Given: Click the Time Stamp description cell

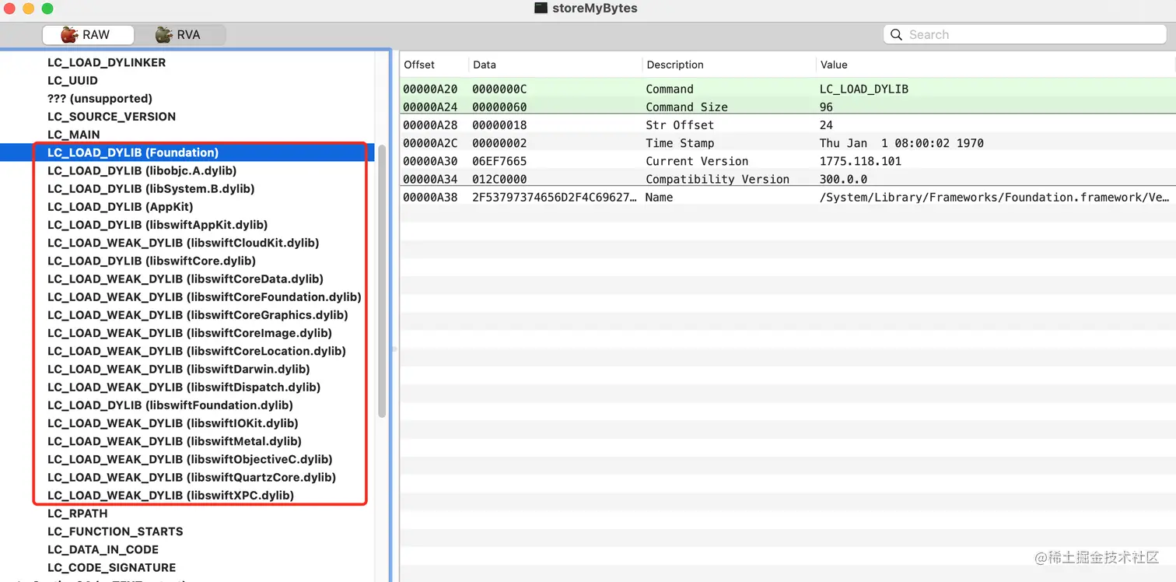Looking at the screenshot, I should coord(680,143).
